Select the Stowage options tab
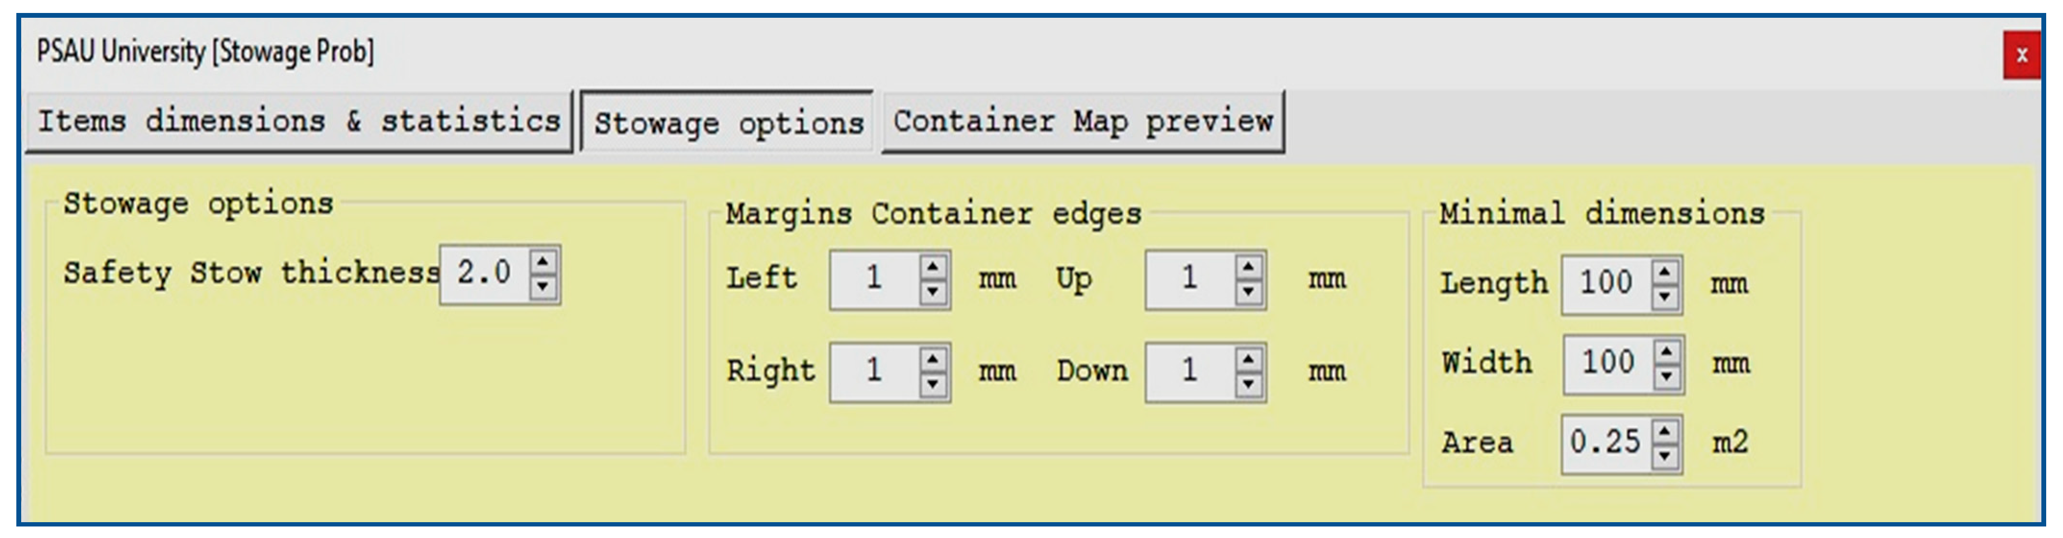This screenshot has height=538, width=2063. (728, 123)
